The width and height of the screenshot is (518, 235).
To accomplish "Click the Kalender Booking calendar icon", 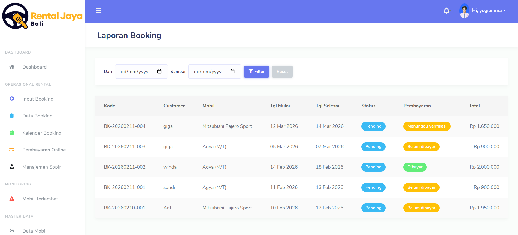I will [x=12, y=133].
